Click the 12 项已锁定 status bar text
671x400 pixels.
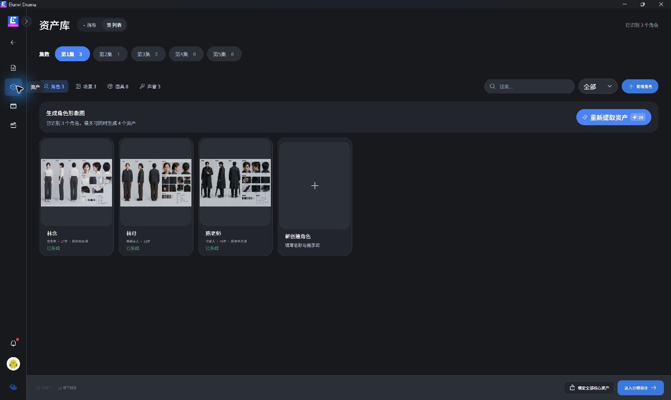67,388
